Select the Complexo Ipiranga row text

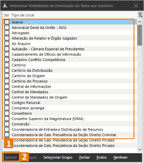28,108
